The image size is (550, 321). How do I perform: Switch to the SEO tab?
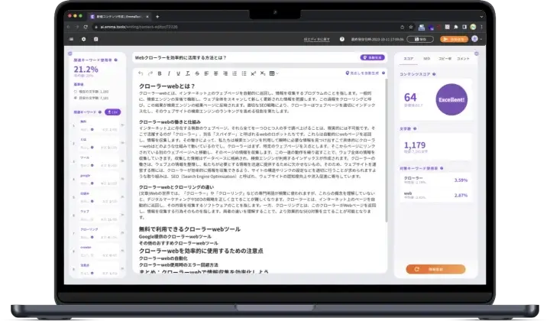[426, 57]
